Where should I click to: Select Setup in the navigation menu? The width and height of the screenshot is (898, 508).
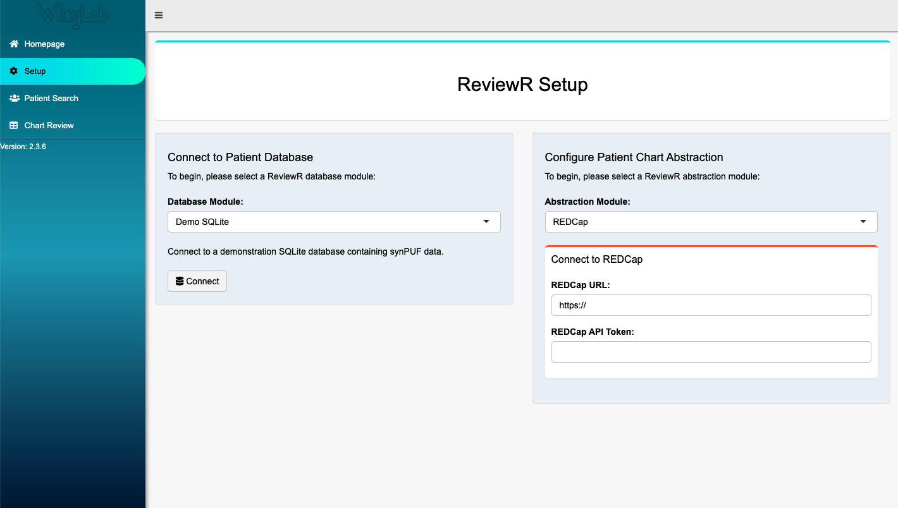click(36, 71)
